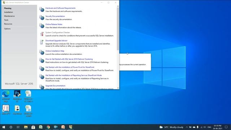
Task: Click the icon beside Power Pivot for SharePoint
Action: [42, 69]
